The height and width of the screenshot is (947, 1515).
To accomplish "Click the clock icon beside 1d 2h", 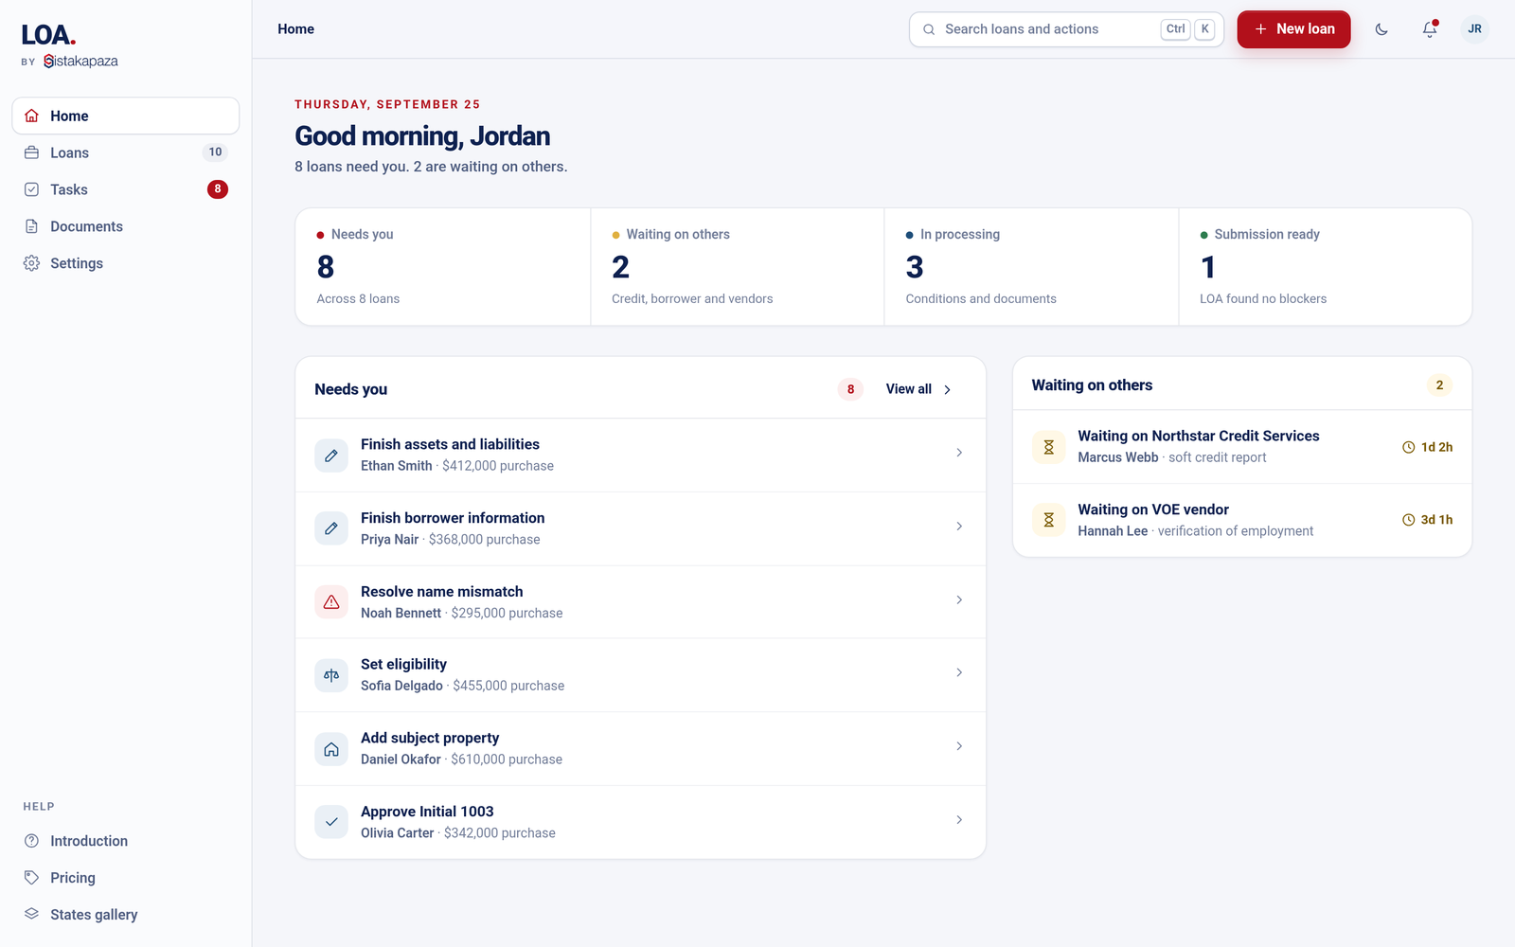I will [1408, 447].
